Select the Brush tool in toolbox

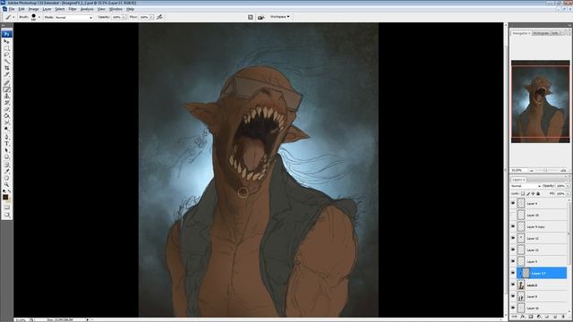click(x=6, y=89)
